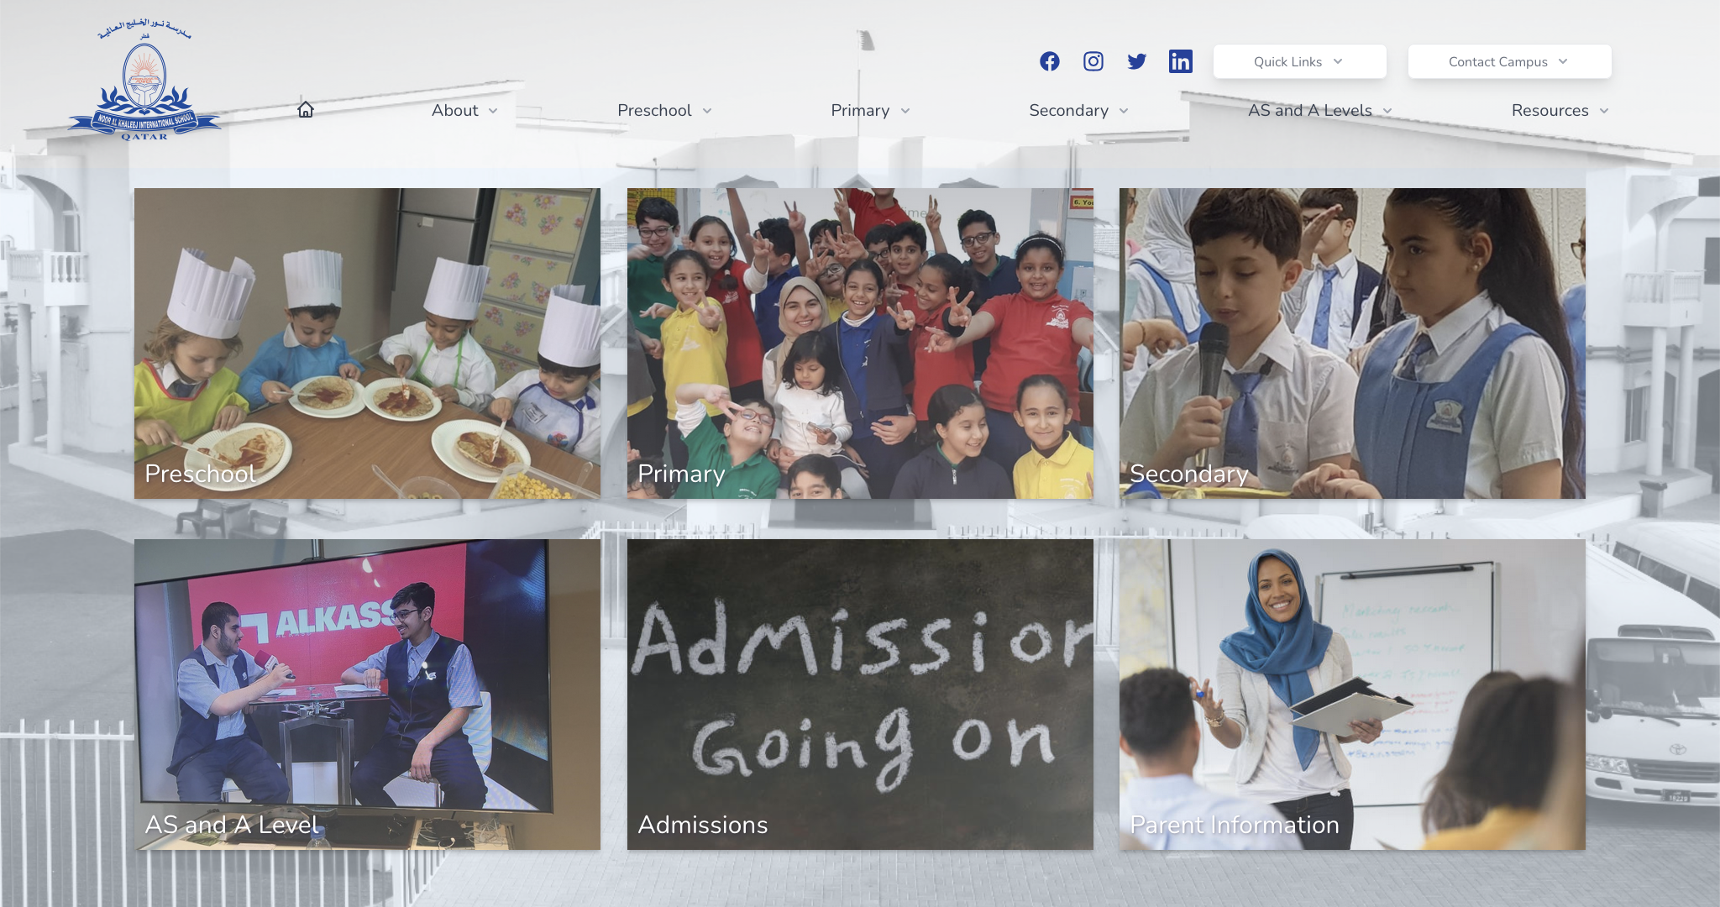Click the Noor Al Khaleej school logo
This screenshot has height=907, width=1720.
click(144, 84)
